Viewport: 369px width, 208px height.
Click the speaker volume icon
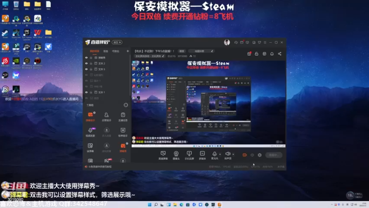point(227,154)
